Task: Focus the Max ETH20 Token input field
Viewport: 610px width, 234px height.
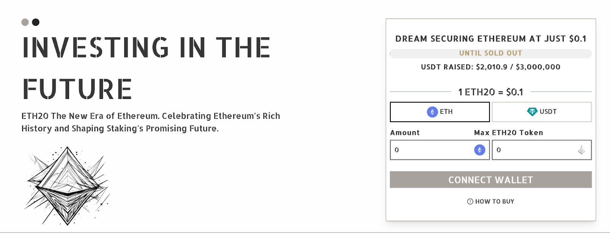Action: coord(534,150)
